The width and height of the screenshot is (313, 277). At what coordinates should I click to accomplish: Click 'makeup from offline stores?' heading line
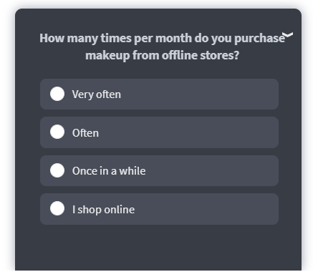(x=163, y=55)
